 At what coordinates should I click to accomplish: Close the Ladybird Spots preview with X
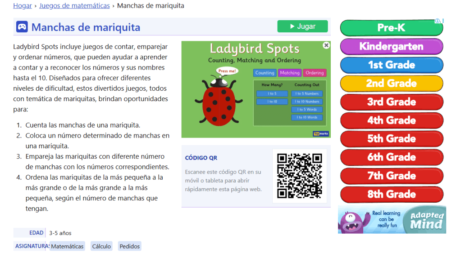[x=326, y=45]
